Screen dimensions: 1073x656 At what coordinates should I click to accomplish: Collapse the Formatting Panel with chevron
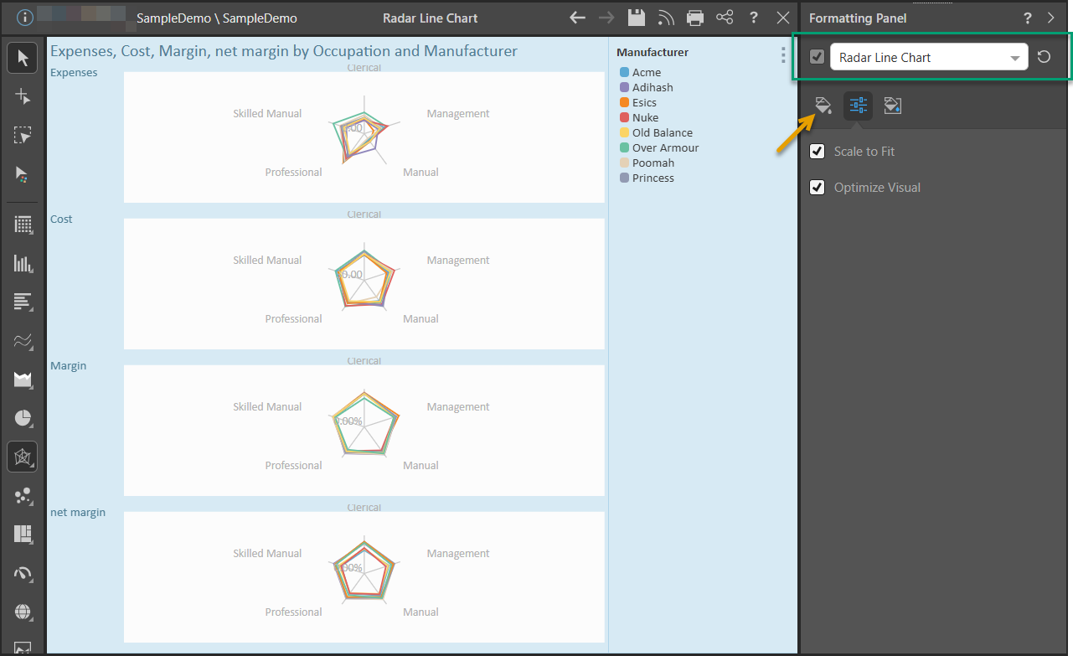click(1051, 18)
